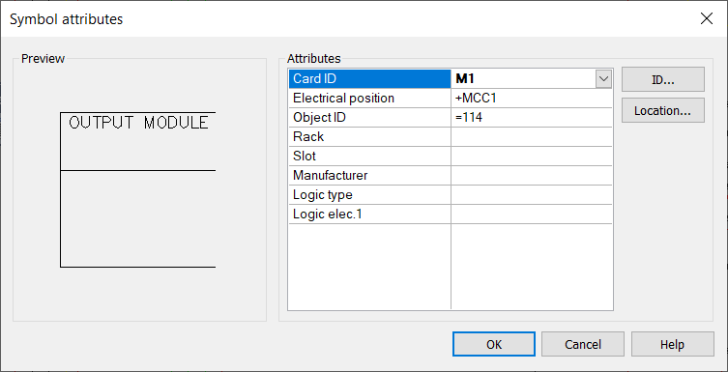Select the Manufacturer attribute label

tap(330, 175)
